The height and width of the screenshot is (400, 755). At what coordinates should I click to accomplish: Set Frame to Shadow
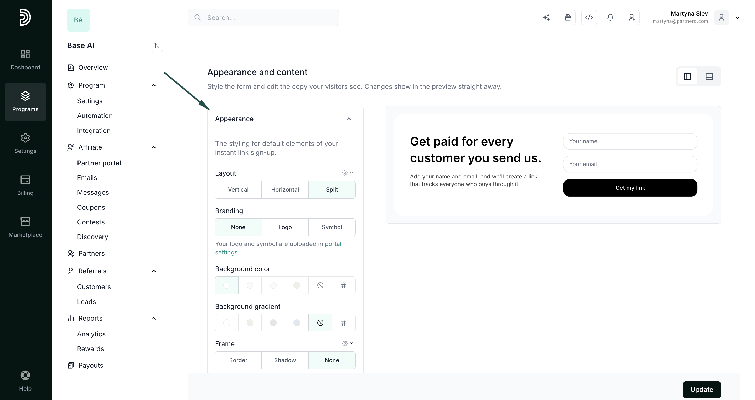285,360
